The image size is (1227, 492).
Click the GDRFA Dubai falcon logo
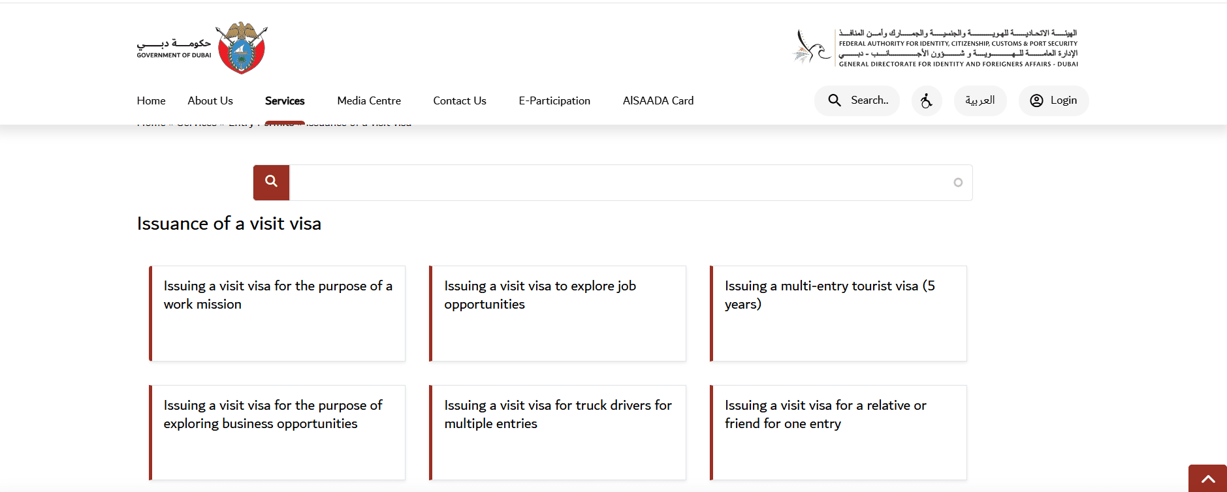pyautogui.click(x=934, y=48)
